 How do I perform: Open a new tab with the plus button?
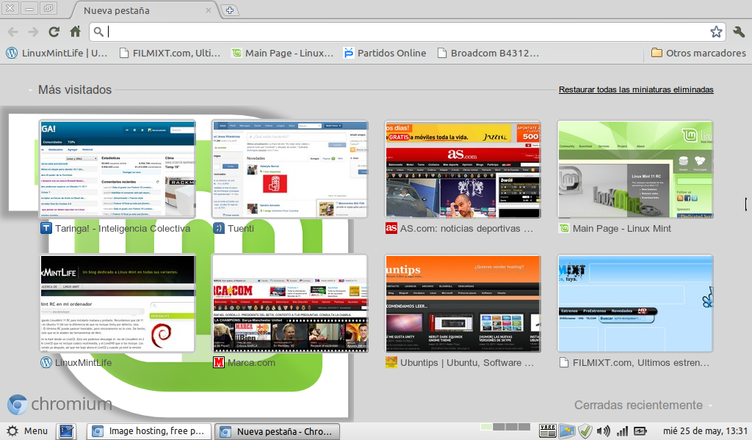pos(230,10)
